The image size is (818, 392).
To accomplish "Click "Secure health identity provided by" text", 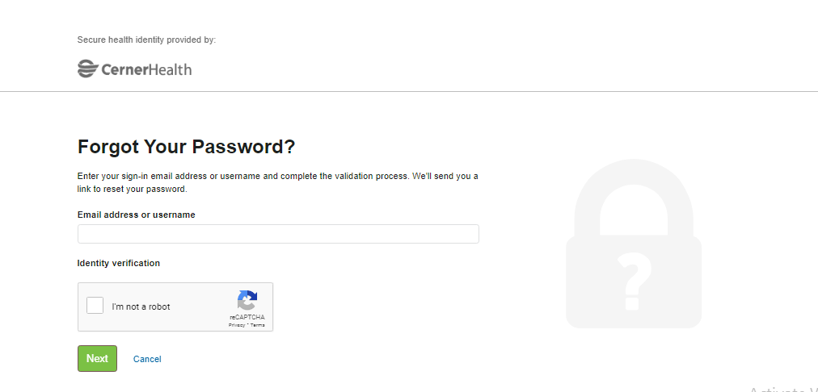I will [x=146, y=40].
